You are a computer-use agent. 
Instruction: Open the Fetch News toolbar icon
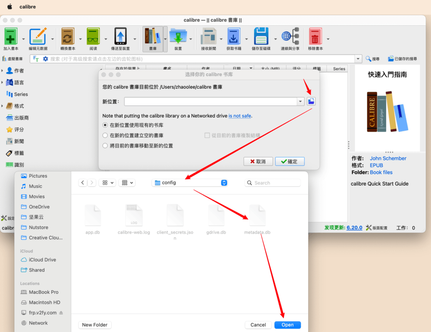(x=208, y=37)
